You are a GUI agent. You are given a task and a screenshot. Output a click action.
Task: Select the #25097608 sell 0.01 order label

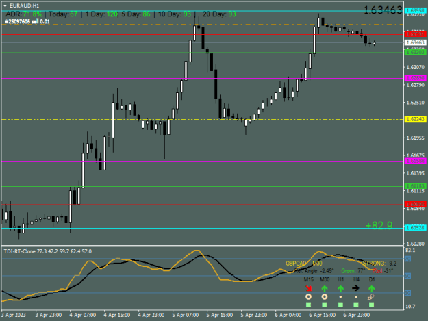tap(27, 21)
